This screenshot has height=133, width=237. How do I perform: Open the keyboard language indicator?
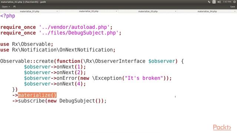[214, 2]
